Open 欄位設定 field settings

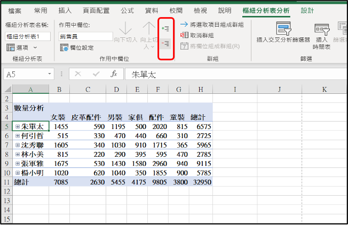77,47
